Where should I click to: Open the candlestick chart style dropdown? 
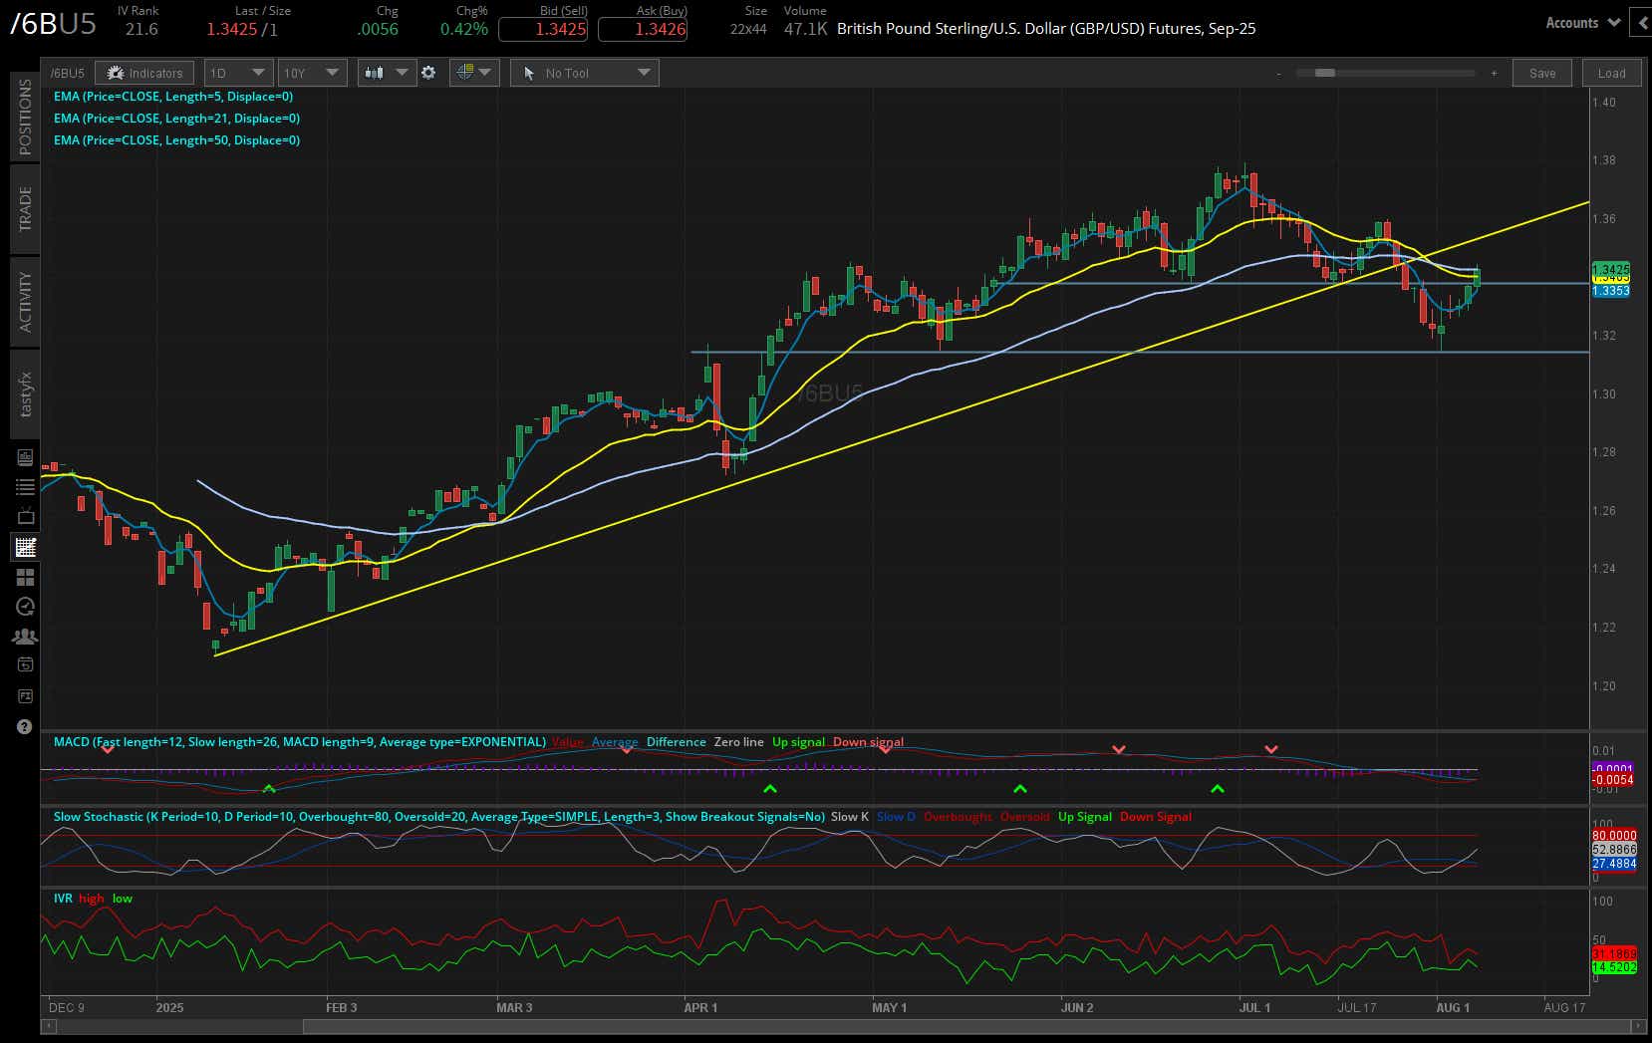click(x=387, y=73)
